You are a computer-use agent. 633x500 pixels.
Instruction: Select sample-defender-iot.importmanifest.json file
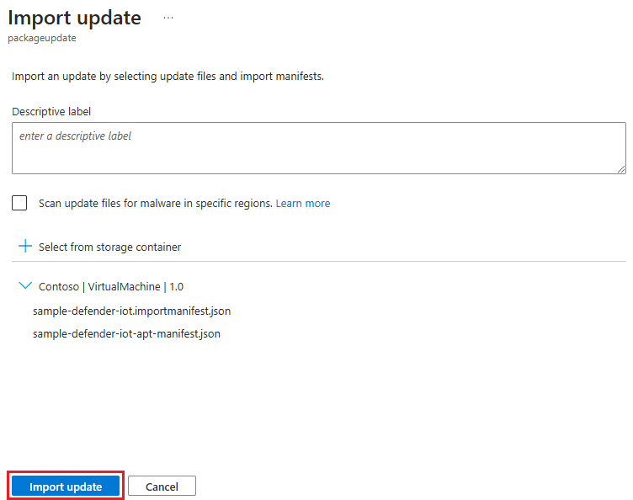pyautogui.click(x=131, y=311)
